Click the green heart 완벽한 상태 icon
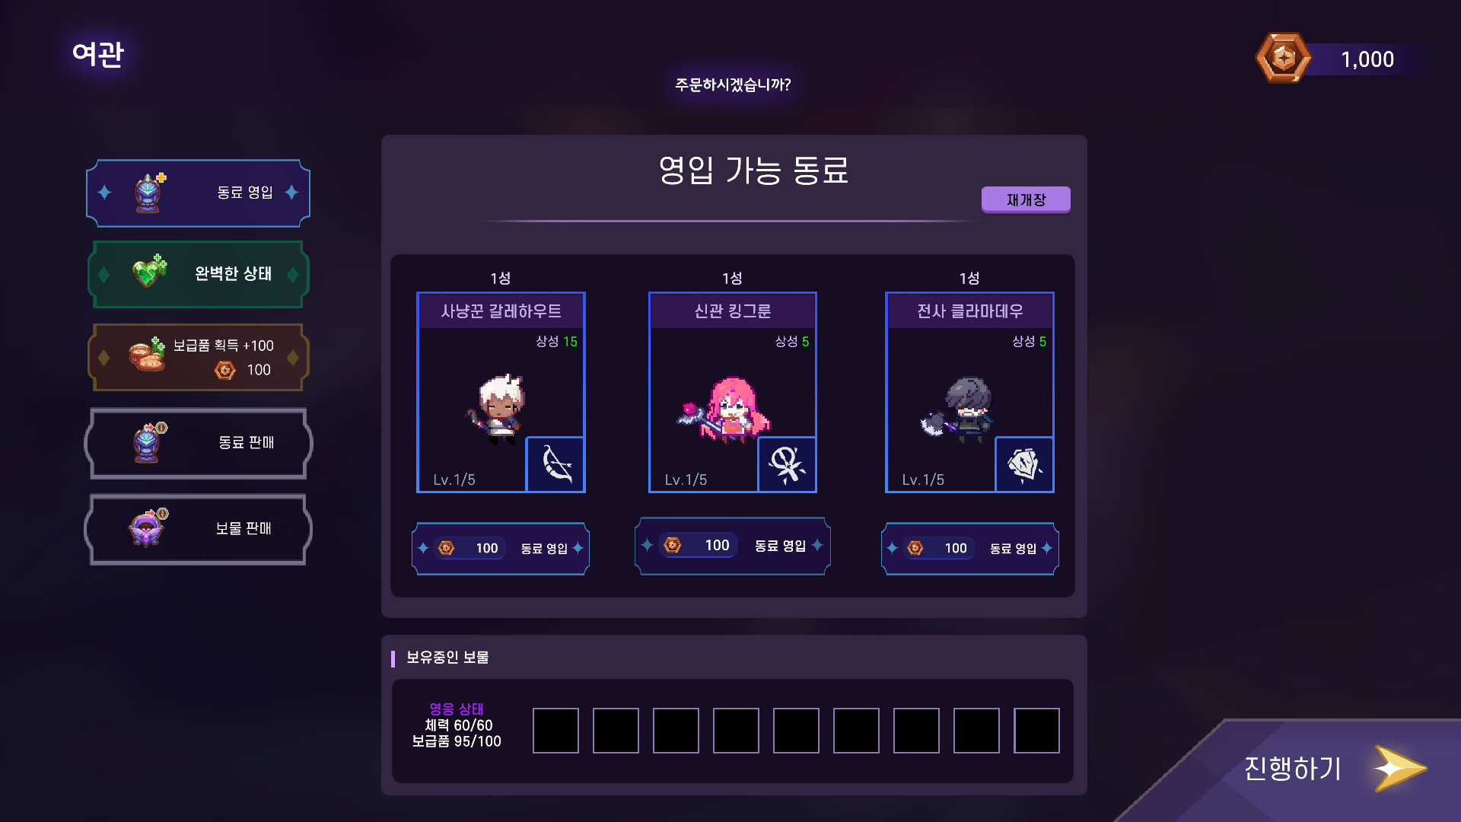This screenshot has height=822, width=1461. pyautogui.click(x=149, y=271)
